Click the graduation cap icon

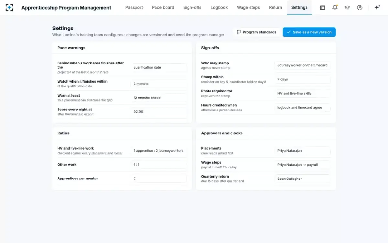pos(347,7)
